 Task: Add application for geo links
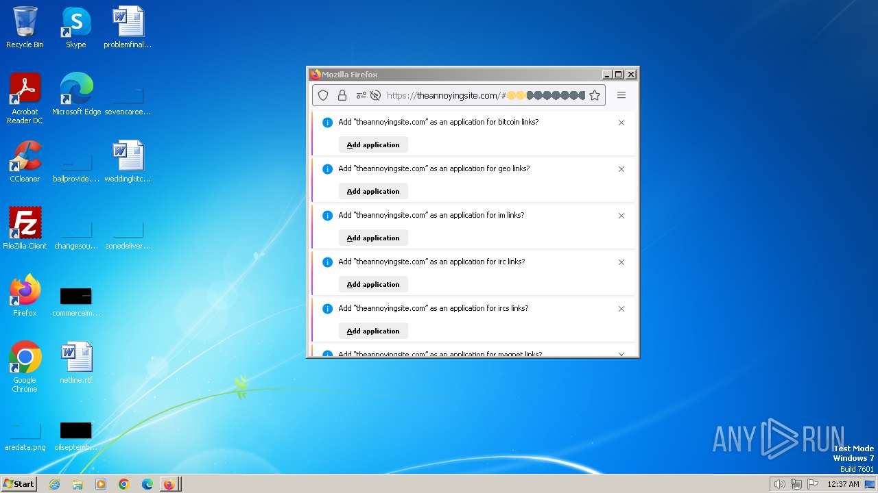pyautogui.click(x=373, y=191)
